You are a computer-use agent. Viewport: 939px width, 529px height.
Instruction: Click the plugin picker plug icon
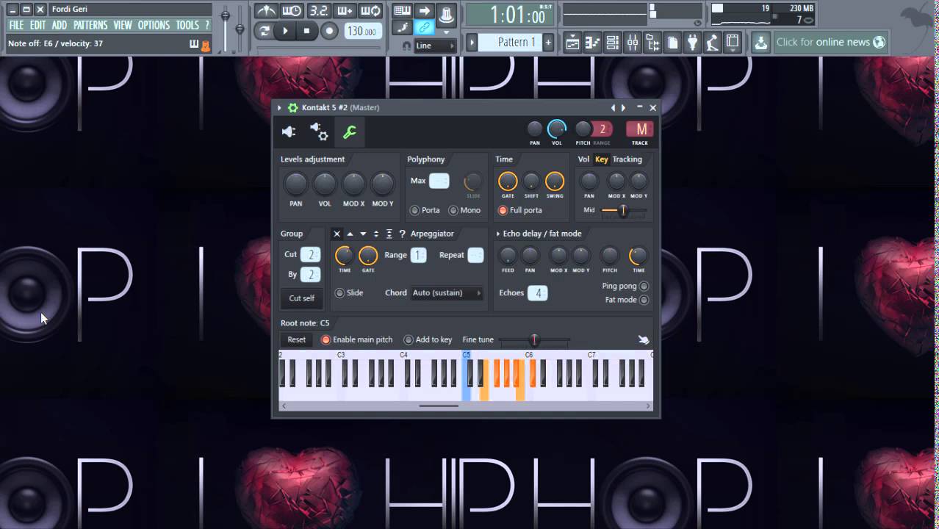tap(692, 43)
